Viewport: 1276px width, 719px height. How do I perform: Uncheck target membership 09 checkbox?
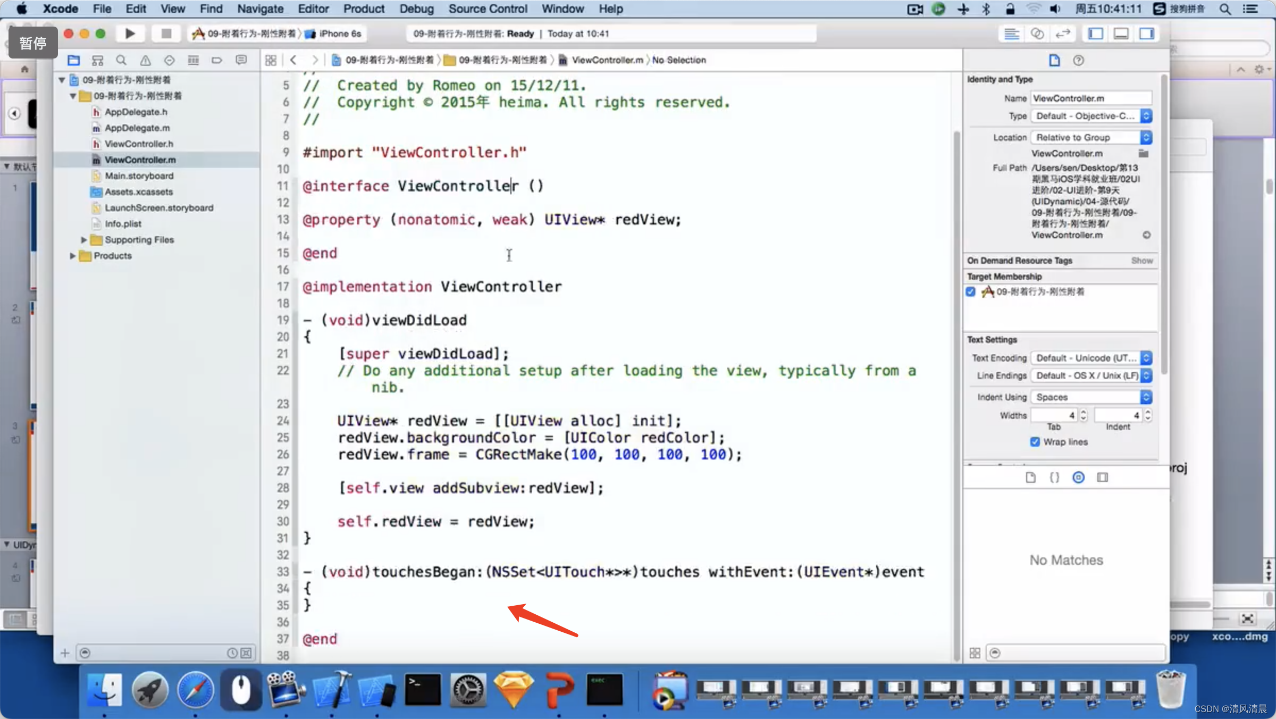(971, 291)
